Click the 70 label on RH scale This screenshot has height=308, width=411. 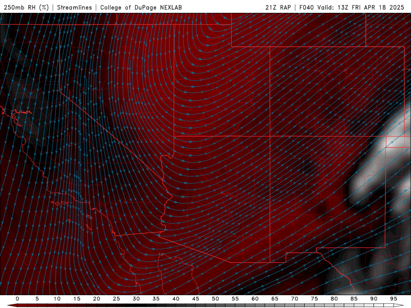click(294, 299)
